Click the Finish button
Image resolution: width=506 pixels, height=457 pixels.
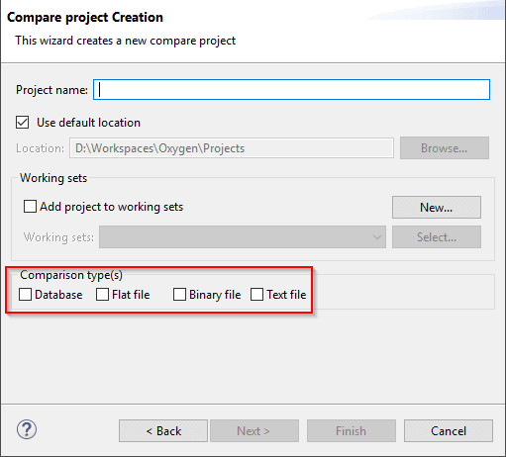click(x=352, y=431)
